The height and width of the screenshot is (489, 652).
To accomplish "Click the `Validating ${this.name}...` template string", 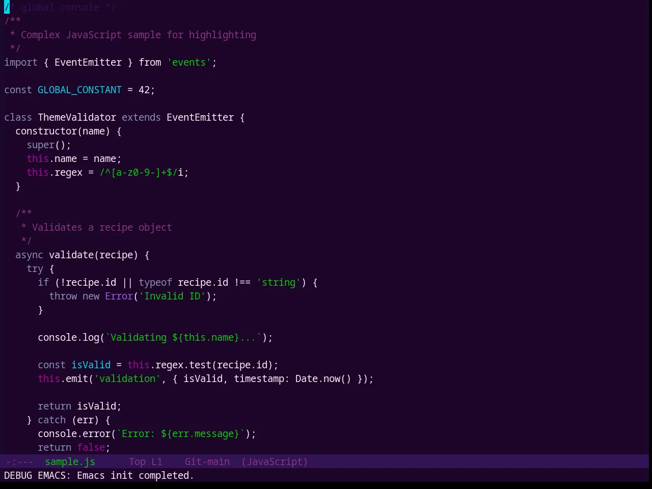I will (x=183, y=337).
